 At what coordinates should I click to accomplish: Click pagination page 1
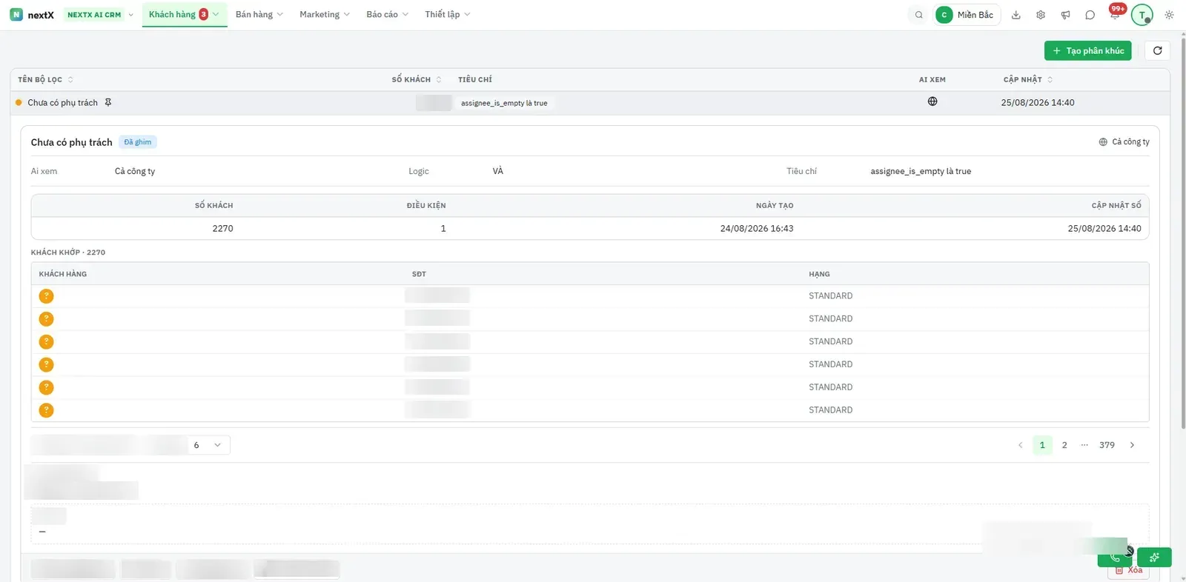click(x=1042, y=445)
